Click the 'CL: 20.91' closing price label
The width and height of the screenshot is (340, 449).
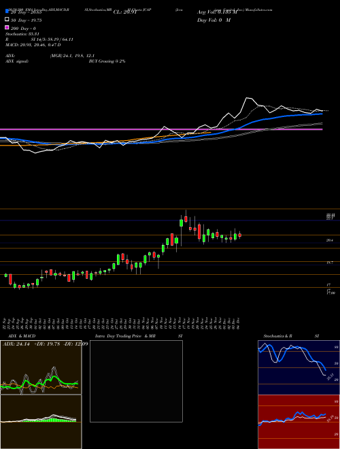pyautogui.click(x=124, y=12)
